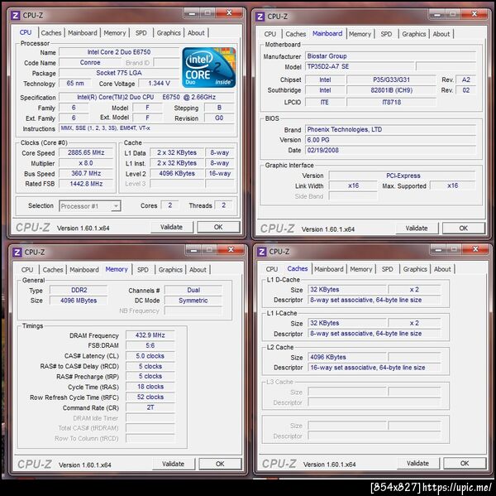Switch to Memory tab in Mainboard window
Image resolution: width=496 pixels, height=496 pixels.
pyautogui.click(x=360, y=34)
